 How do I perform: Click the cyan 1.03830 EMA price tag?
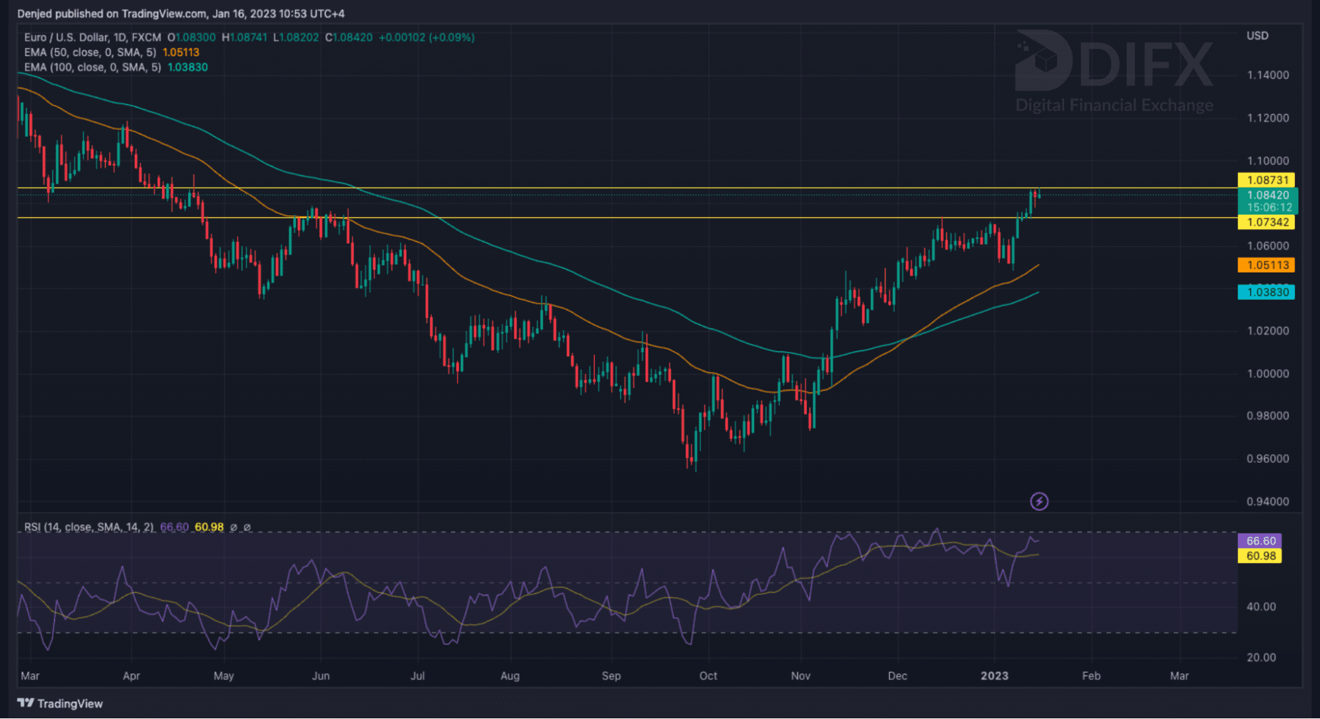click(1266, 292)
